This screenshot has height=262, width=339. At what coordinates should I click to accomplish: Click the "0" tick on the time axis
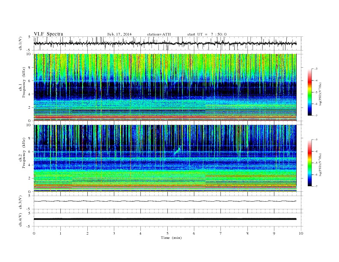pos(34,233)
